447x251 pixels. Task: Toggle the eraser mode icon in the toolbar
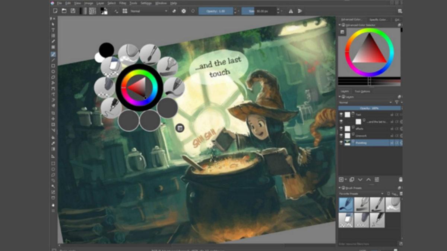point(174,11)
